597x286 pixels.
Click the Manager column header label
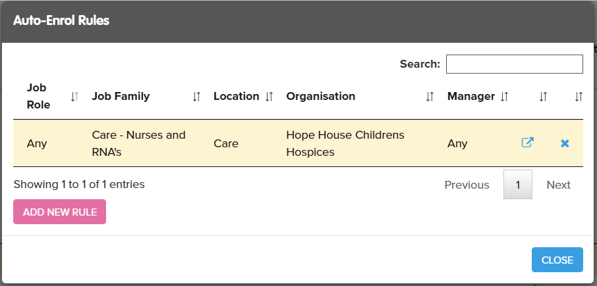(471, 96)
